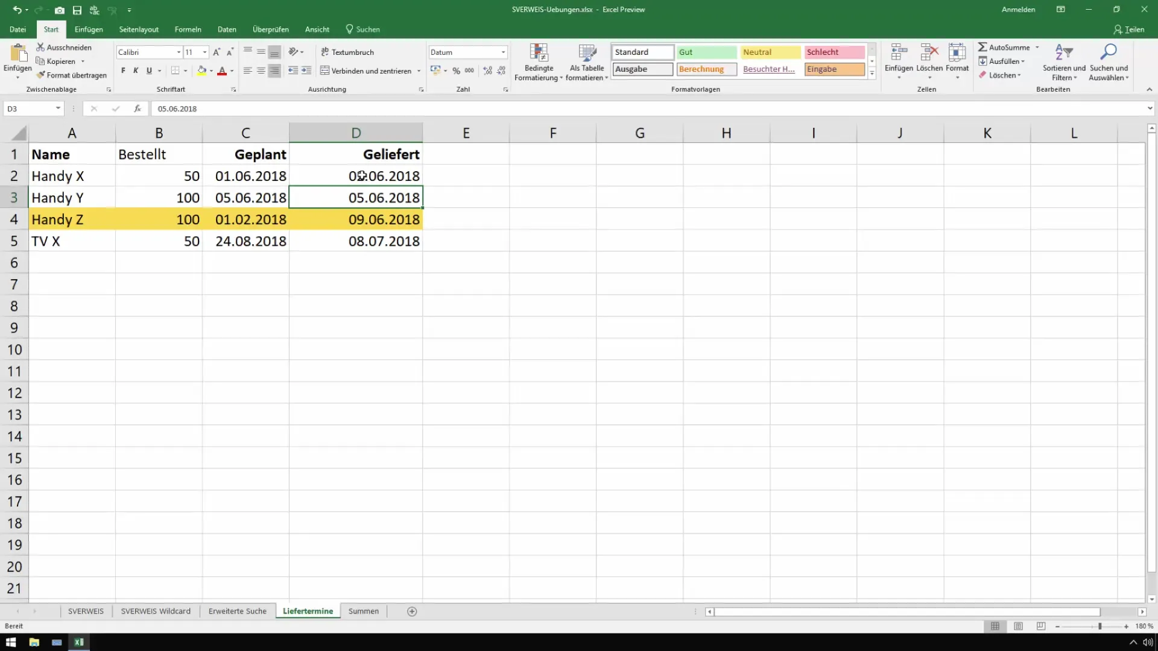Switch to page break preview icon
This screenshot has width=1158, height=651.
tap(1041, 626)
